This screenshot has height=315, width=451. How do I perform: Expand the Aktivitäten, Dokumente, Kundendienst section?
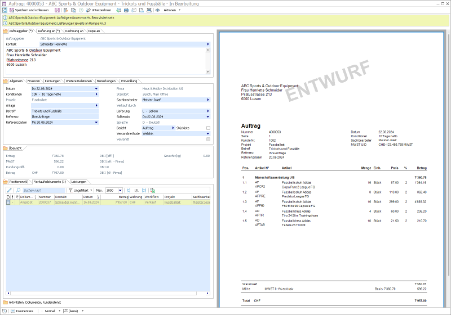6,303
